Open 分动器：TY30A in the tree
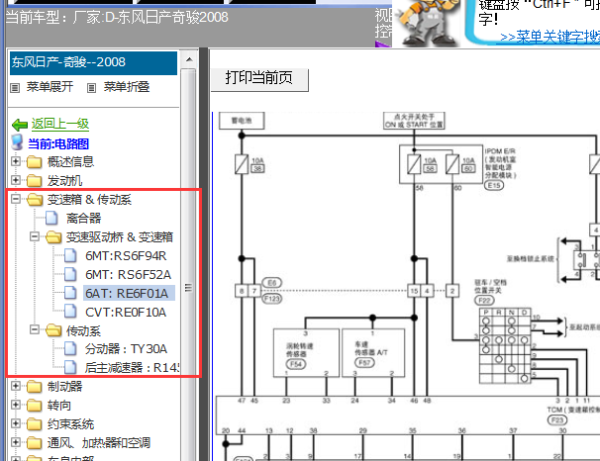 pos(126,349)
